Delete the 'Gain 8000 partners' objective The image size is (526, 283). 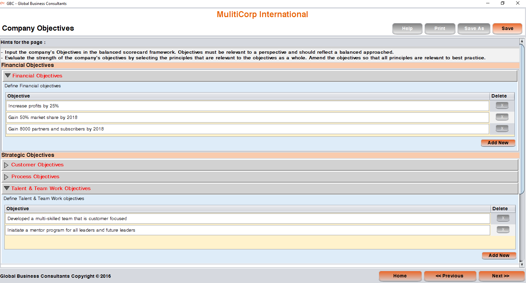coord(502,128)
